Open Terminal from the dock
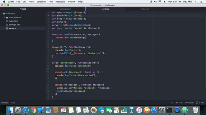The image size is (206, 115). coord(169,110)
